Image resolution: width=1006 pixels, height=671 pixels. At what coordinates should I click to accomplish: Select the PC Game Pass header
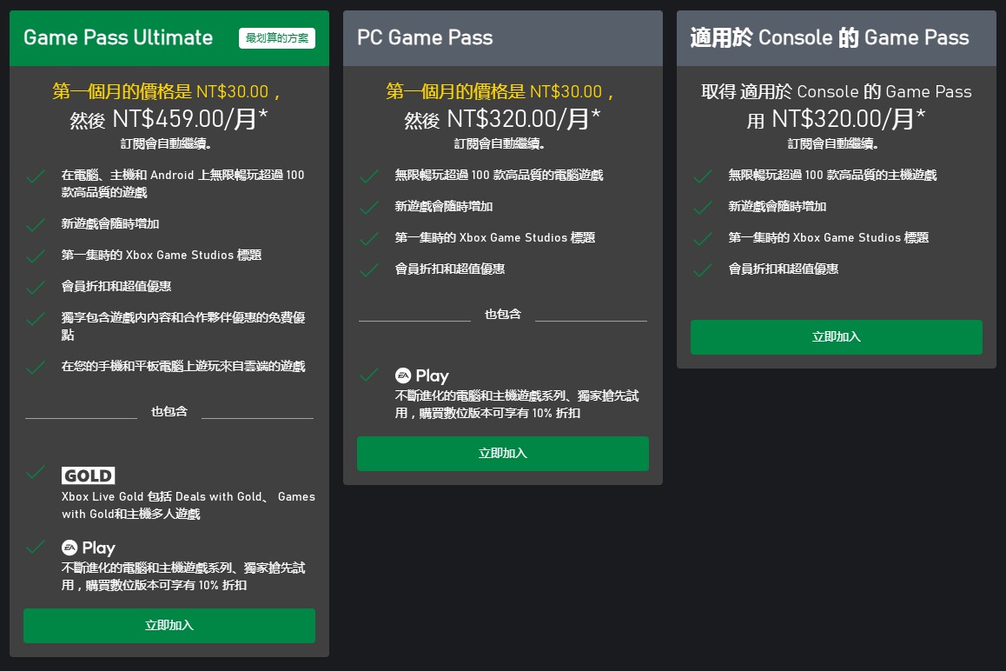coord(425,38)
